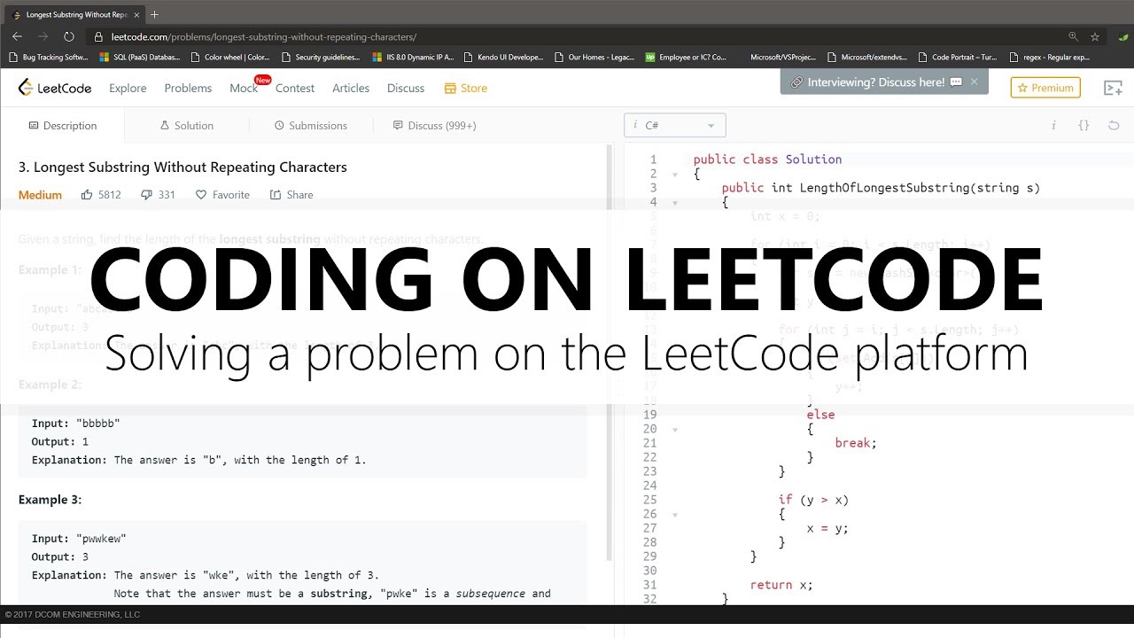This screenshot has height=638, width=1134.
Task: Click 'Interviewing? Discuss here!' banner text
Action: tap(876, 82)
